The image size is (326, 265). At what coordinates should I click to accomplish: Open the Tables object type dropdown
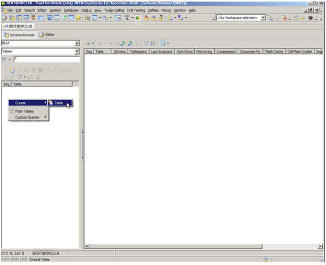click(x=77, y=51)
